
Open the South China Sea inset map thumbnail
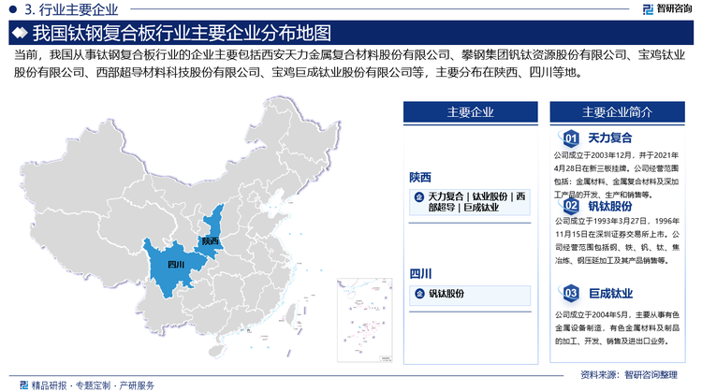pos(364,320)
